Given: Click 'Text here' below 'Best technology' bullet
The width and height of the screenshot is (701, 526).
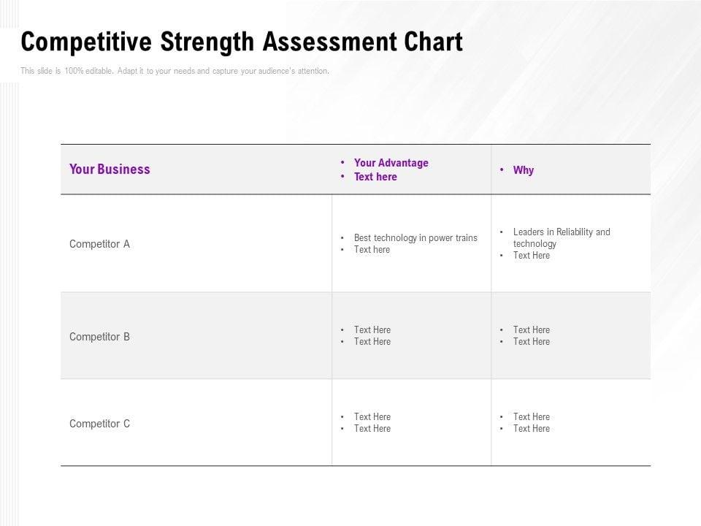Looking at the screenshot, I should 372,250.
